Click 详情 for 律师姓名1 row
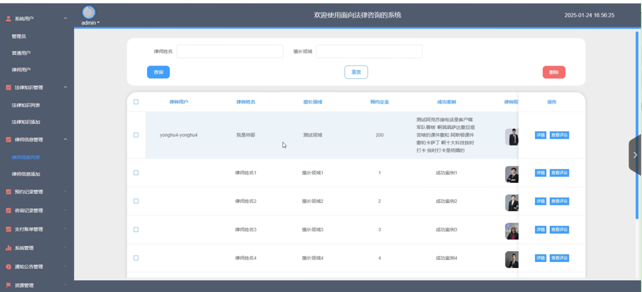The image size is (642, 292). pyautogui.click(x=540, y=173)
